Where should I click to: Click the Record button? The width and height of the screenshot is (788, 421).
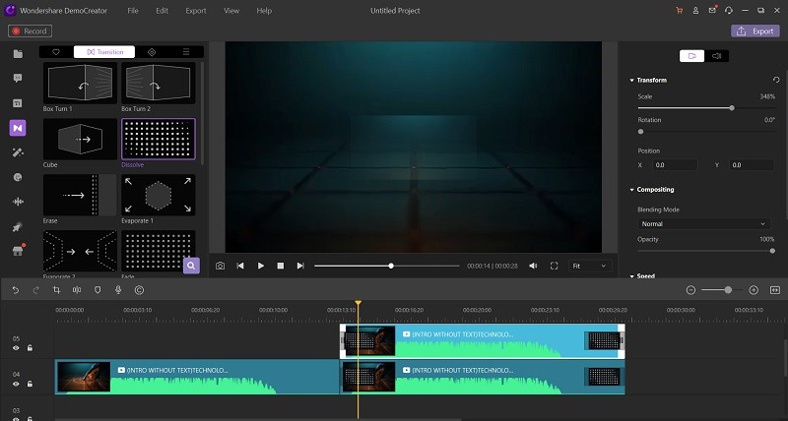click(30, 31)
